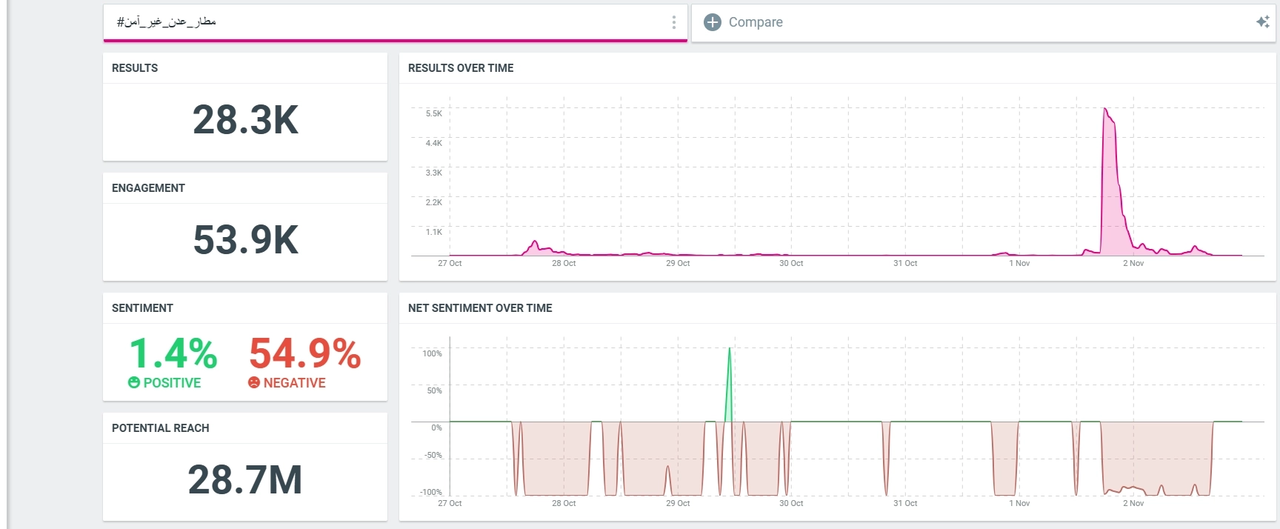Click the Results Over Time panel title

coord(461,68)
